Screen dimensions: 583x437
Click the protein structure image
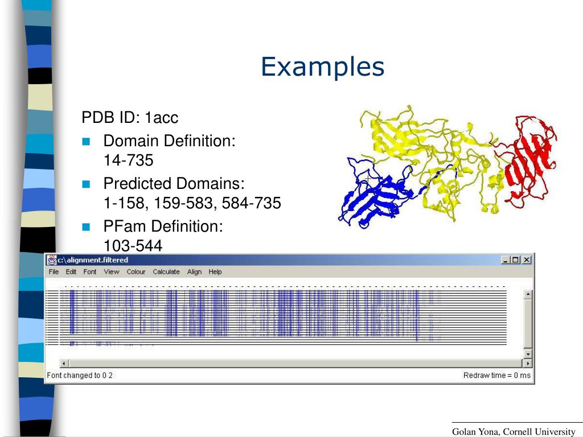447,167
